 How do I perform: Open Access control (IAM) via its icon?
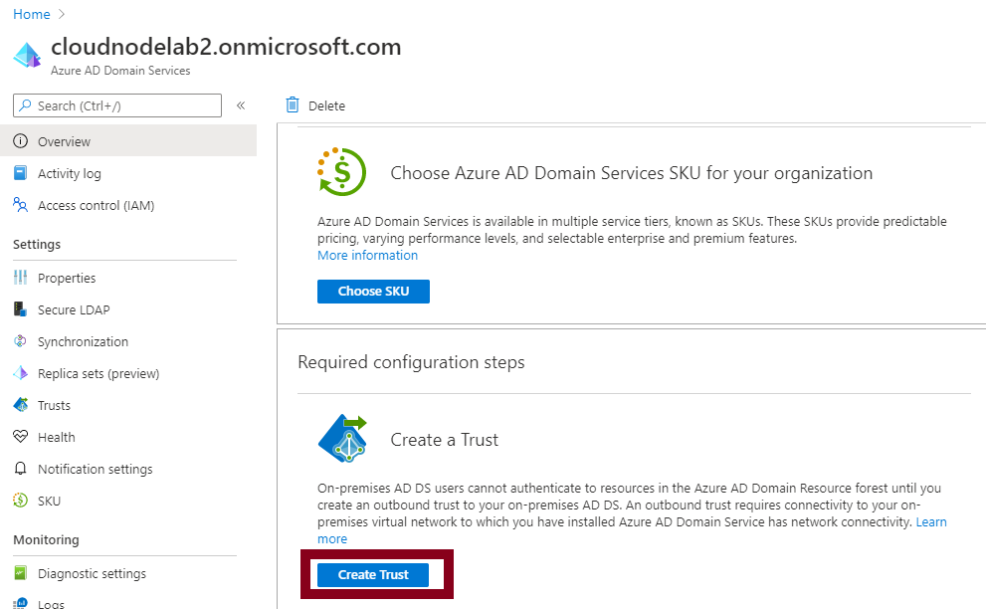(20, 205)
